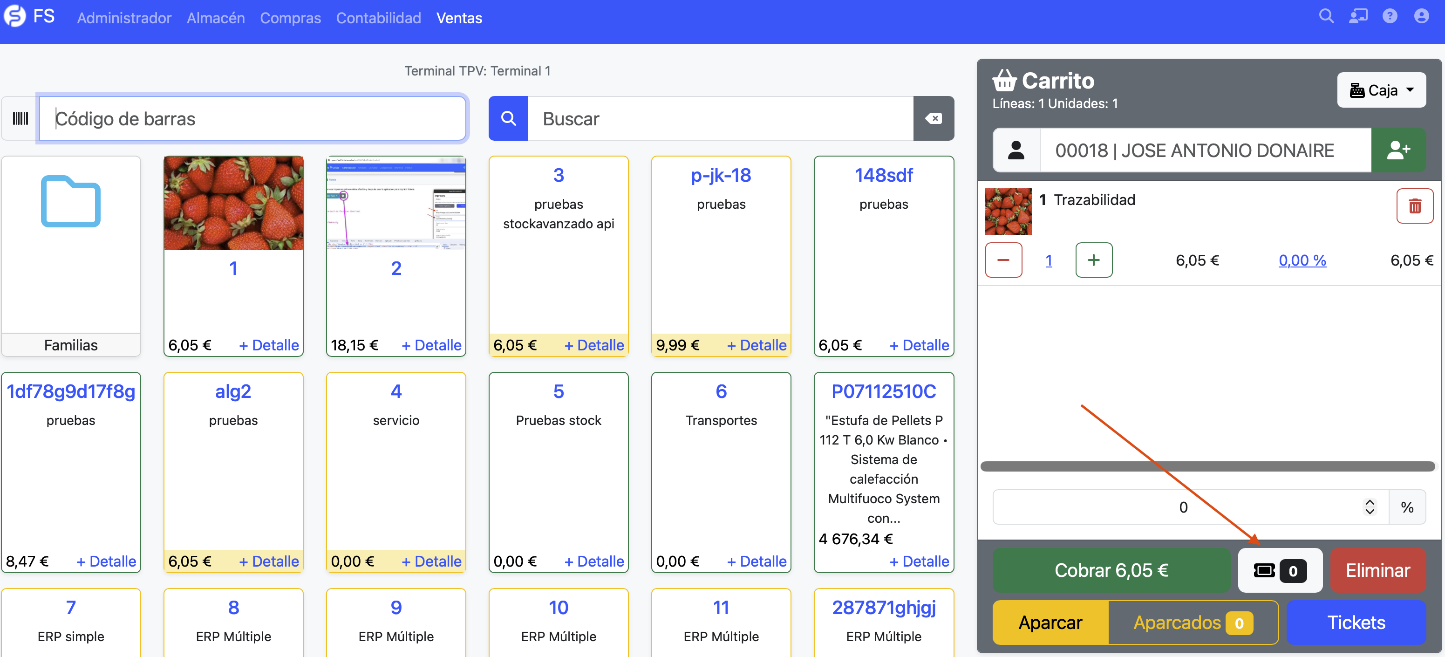Decrease Trazabilidad quantity with the minus button
Screen dimensions: 1445x657
point(1003,260)
